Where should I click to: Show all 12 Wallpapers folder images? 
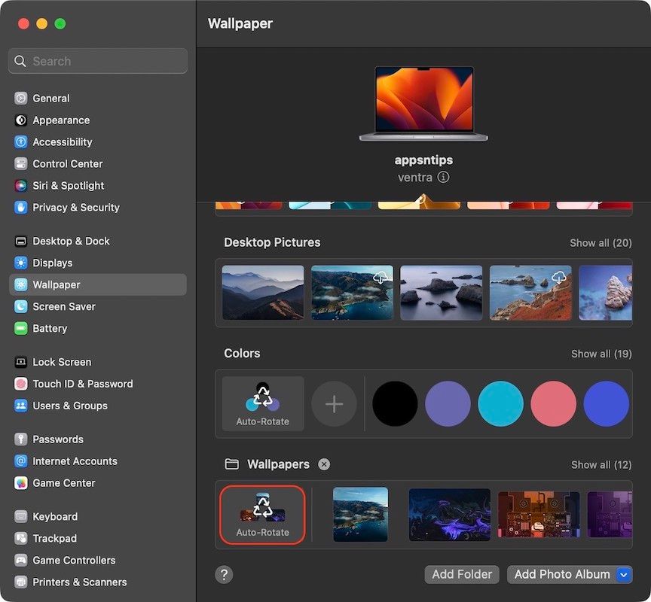point(601,465)
